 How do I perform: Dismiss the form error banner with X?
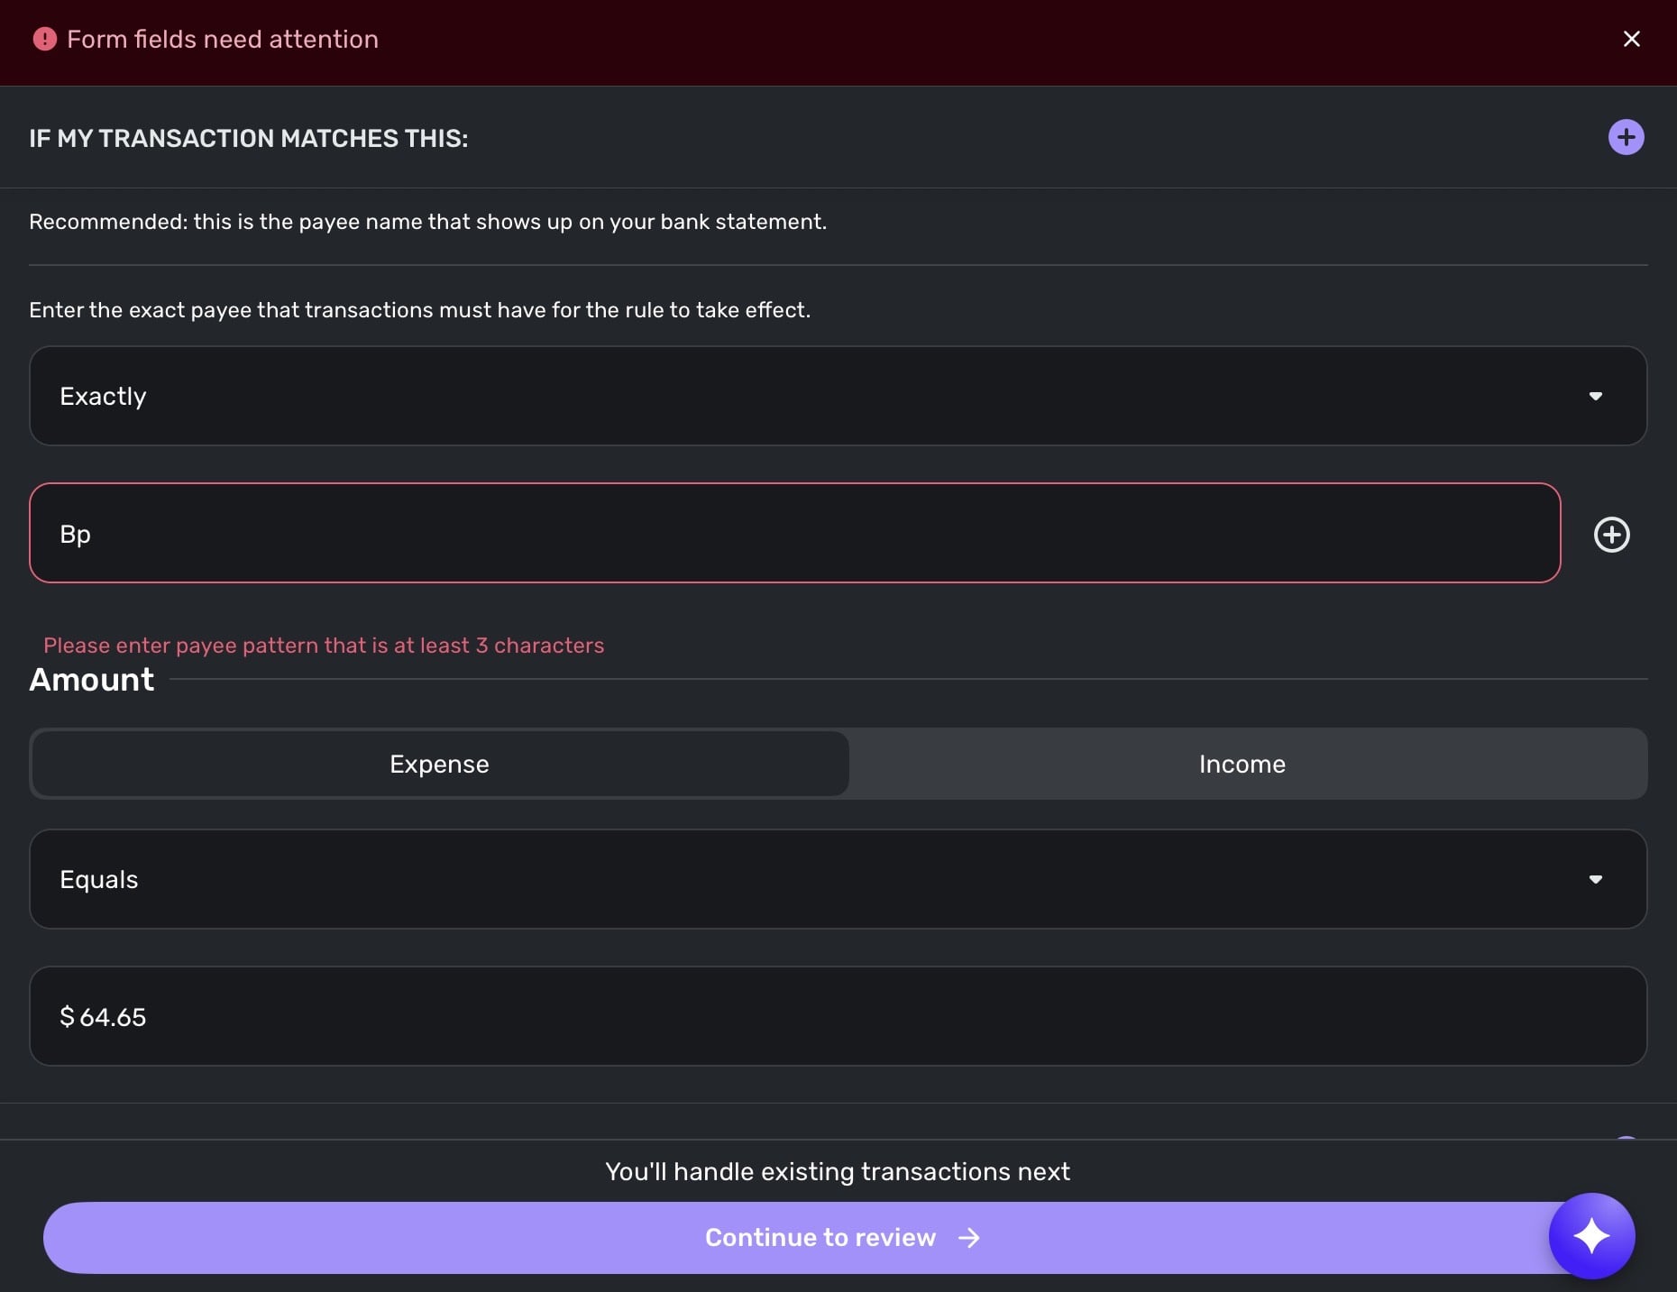[x=1631, y=39]
